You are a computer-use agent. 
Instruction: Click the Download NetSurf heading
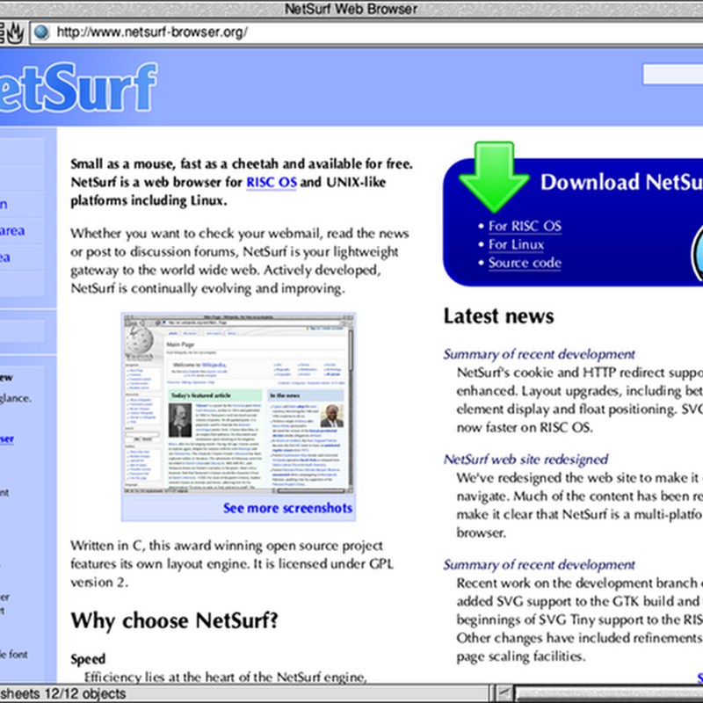click(x=621, y=183)
